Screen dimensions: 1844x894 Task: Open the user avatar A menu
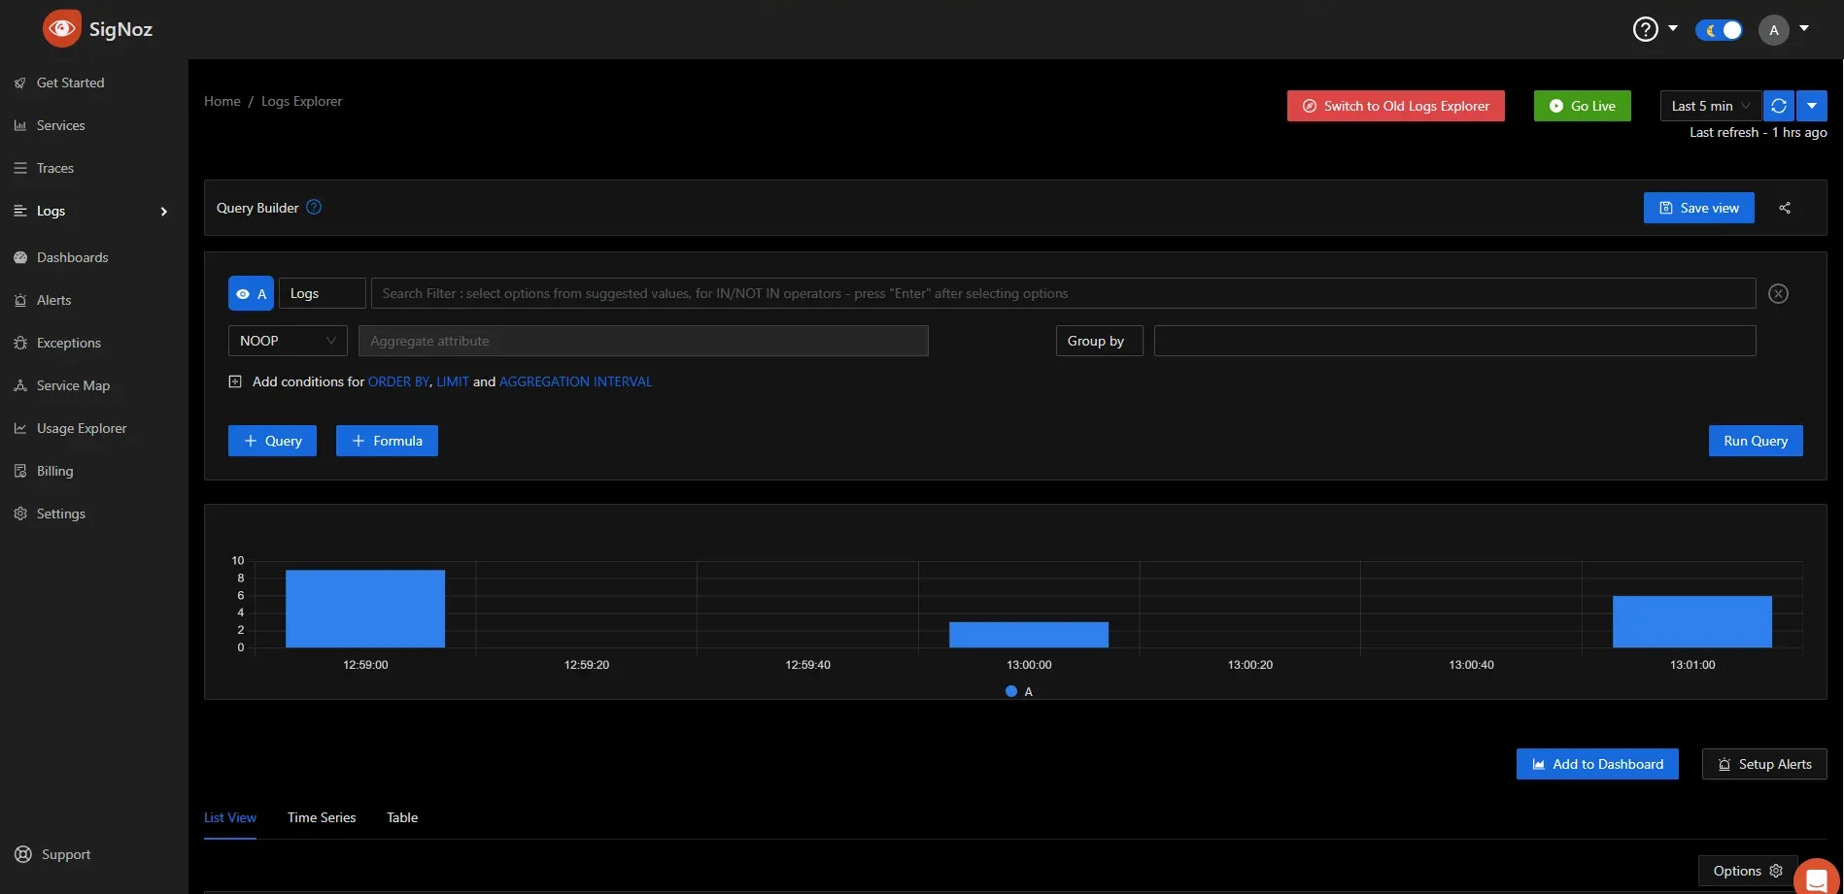pyautogui.click(x=1774, y=30)
